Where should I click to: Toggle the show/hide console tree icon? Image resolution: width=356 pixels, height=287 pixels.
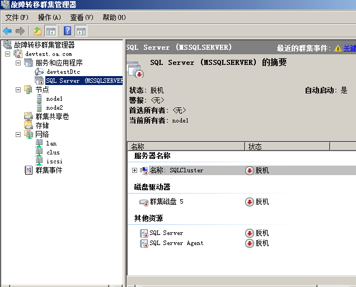point(50,31)
